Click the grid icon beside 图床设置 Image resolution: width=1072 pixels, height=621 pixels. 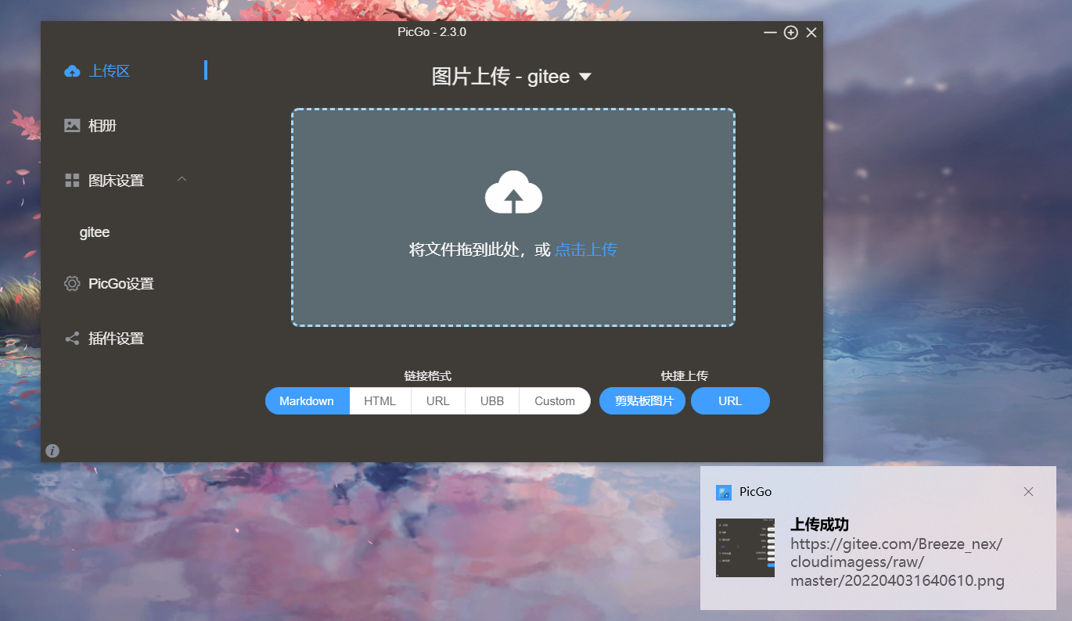[x=72, y=181]
